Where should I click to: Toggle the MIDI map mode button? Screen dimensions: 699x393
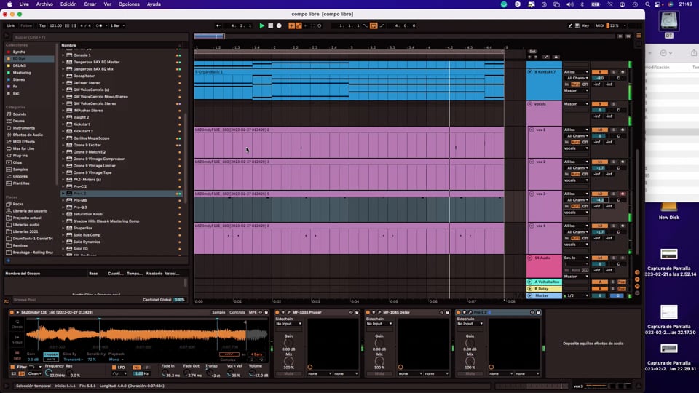point(599,26)
